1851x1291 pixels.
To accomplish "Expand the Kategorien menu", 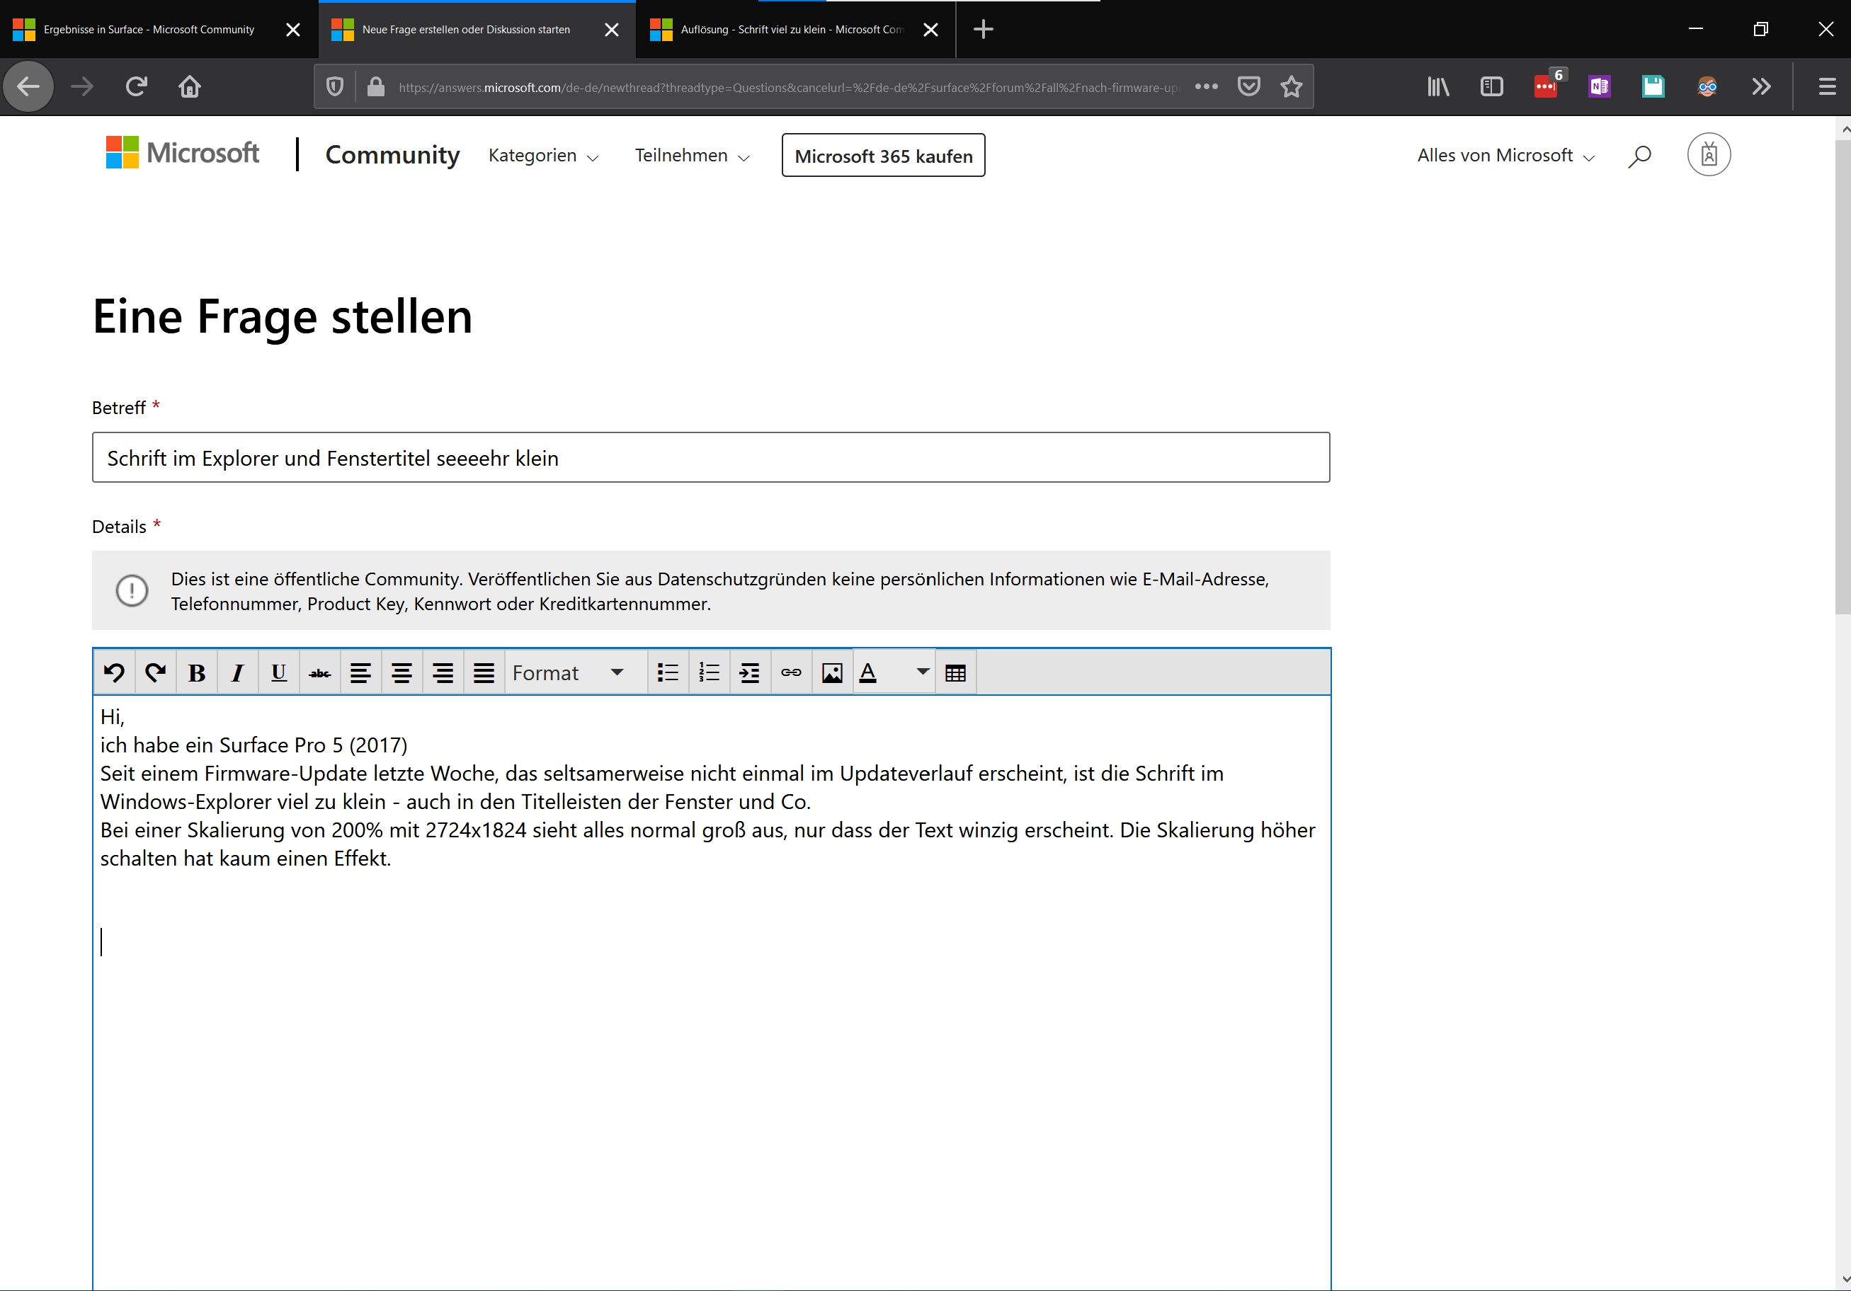I will (542, 156).
